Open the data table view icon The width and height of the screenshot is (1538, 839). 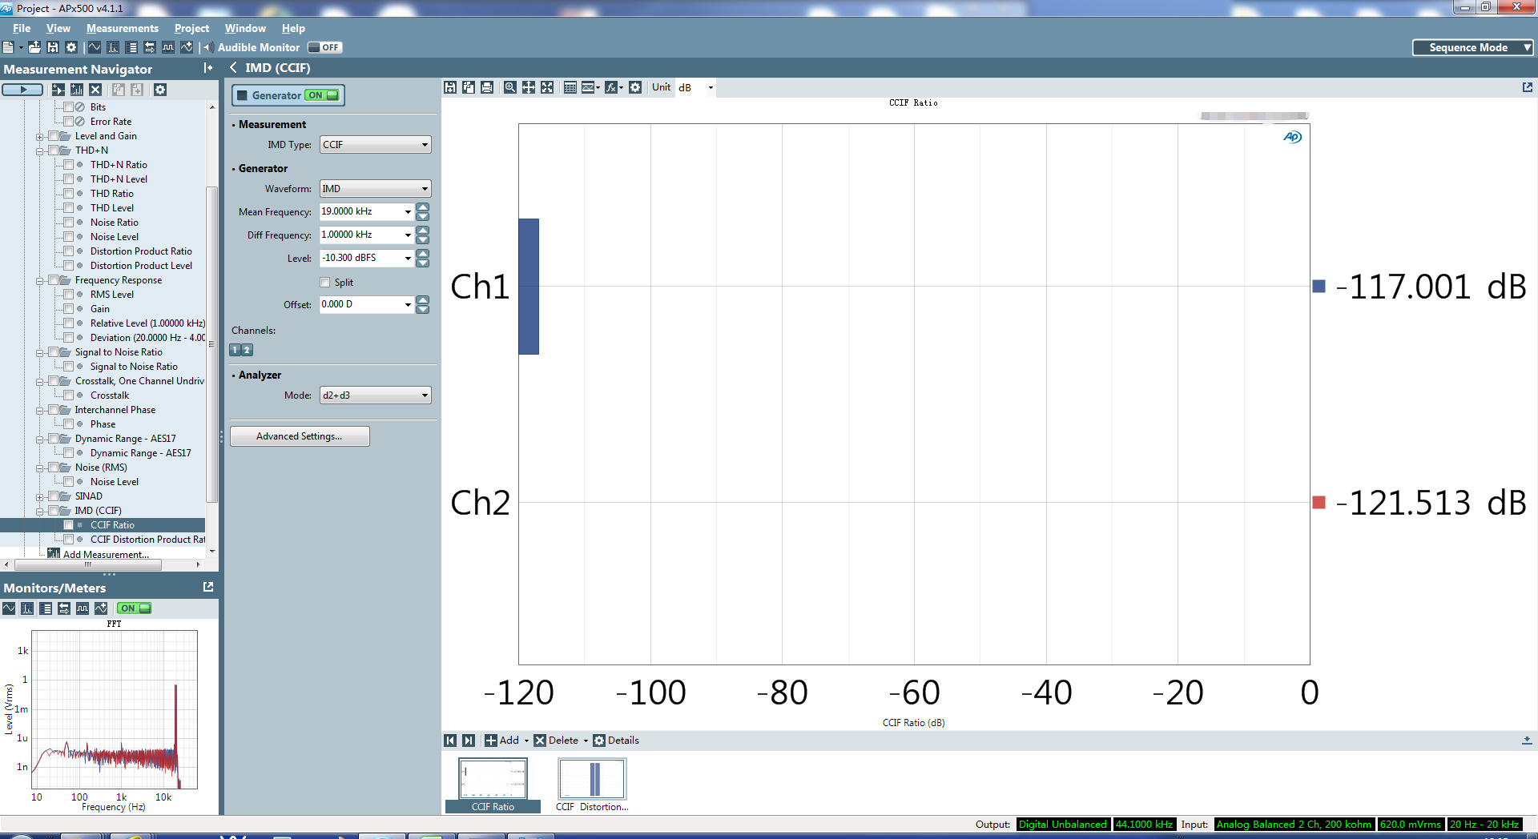pos(570,87)
